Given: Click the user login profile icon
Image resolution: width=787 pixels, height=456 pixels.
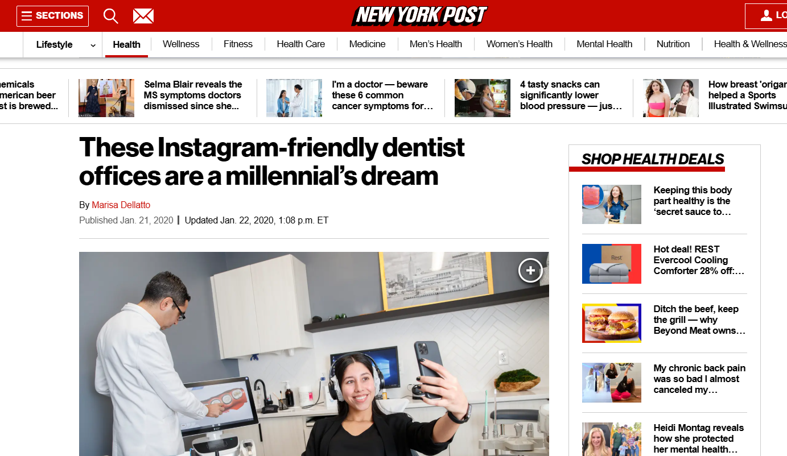Looking at the screenshot, I should pos(767,16).
